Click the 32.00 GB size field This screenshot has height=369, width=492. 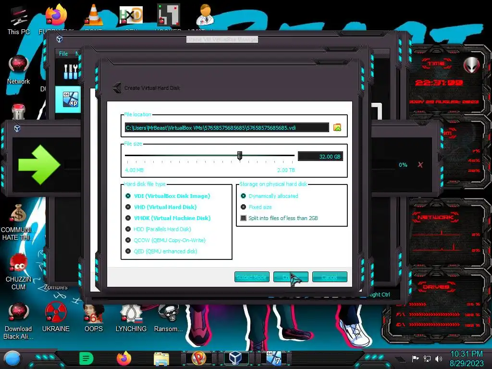click(320, 156)
